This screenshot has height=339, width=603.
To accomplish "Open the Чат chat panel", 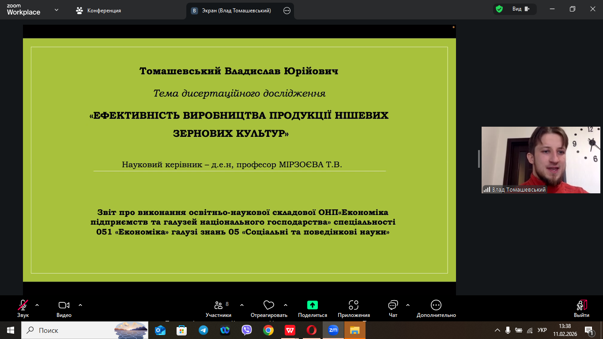I will (393, 309).
